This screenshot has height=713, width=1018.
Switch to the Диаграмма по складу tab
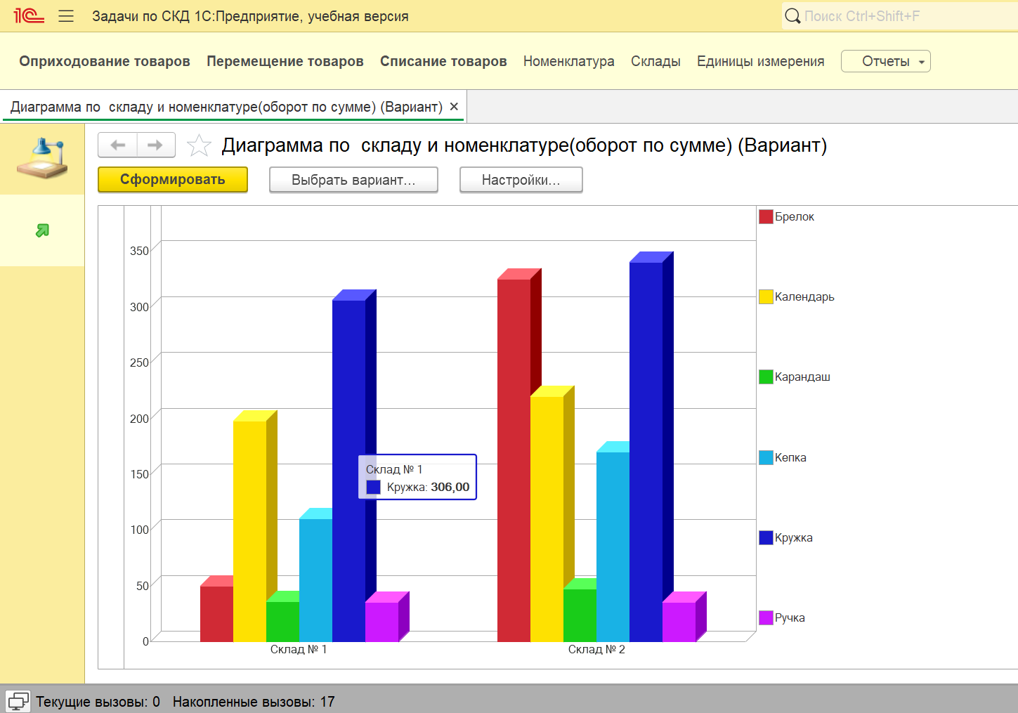point(226,107)
